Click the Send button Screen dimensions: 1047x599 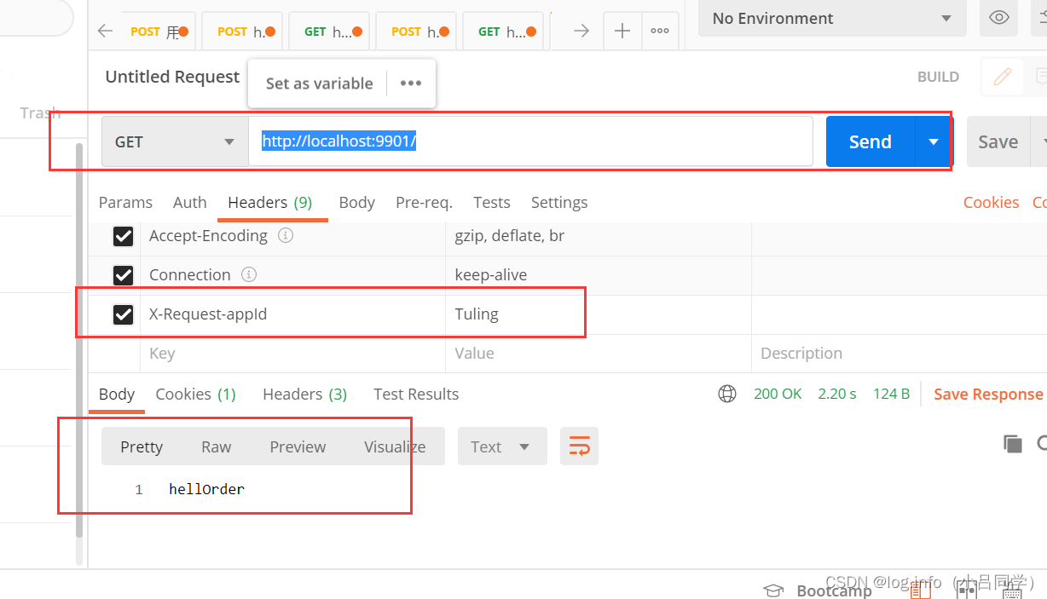871,141
